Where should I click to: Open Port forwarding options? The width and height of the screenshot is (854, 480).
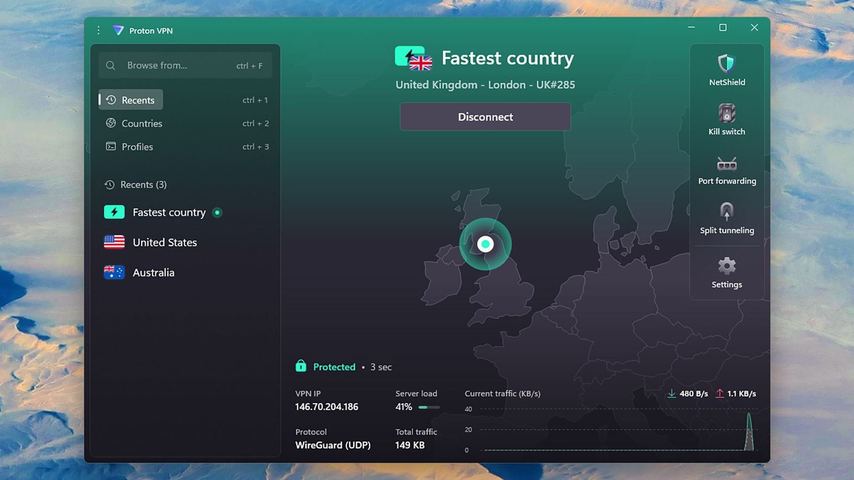click(x=727, y=168)
